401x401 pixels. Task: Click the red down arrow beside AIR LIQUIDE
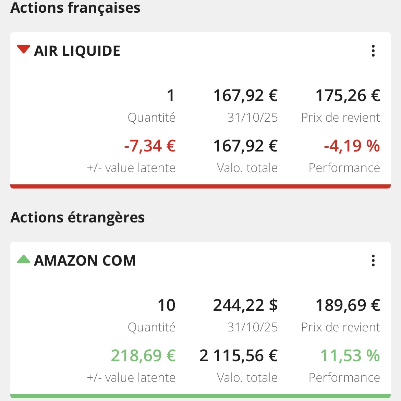(24, 49)
